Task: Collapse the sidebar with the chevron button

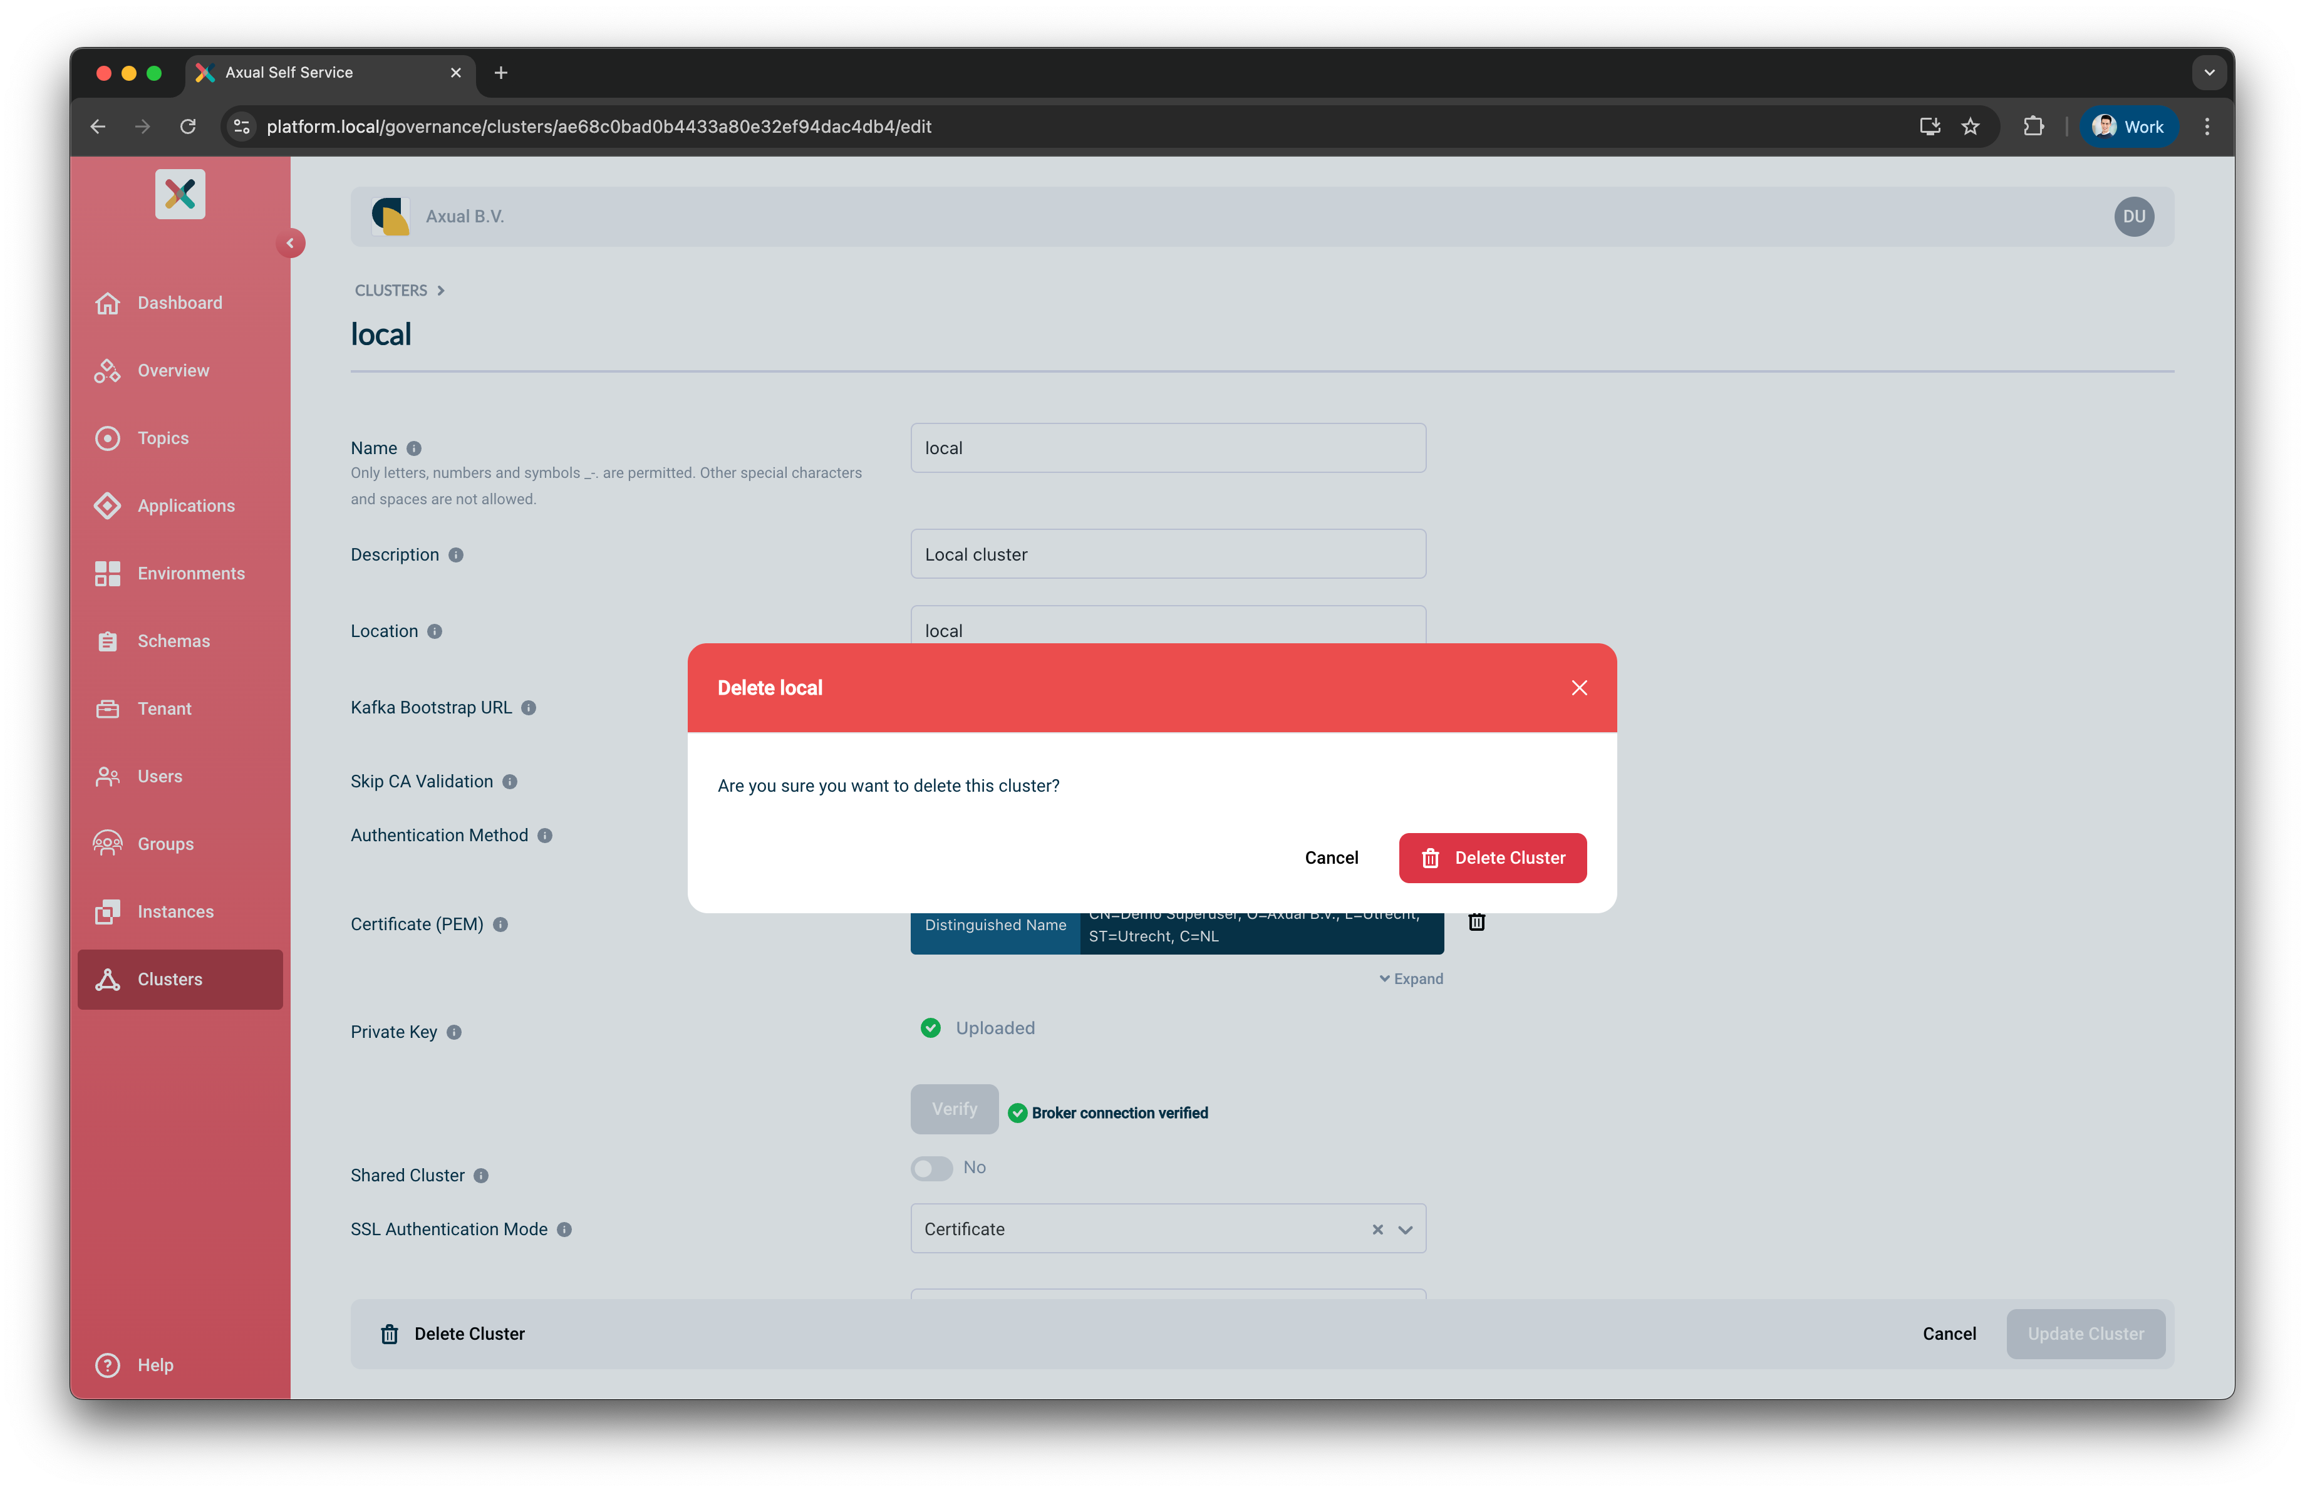Action: (291, 243)
